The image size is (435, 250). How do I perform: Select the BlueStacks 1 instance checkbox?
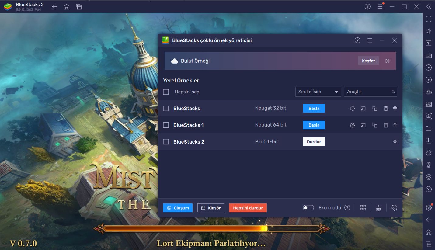pyautogui.click(x=166, y=125)
